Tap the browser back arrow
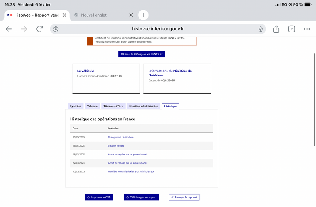 pyautogui.click(x=9, y=29)
